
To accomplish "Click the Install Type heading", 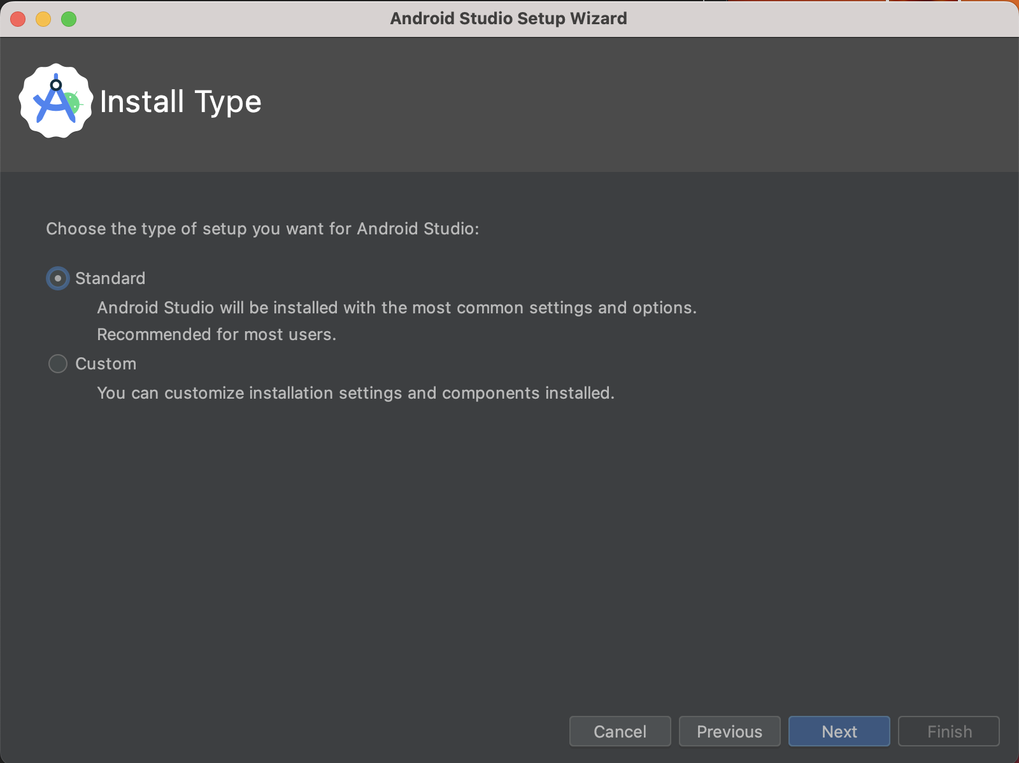I will click(180, 101).
